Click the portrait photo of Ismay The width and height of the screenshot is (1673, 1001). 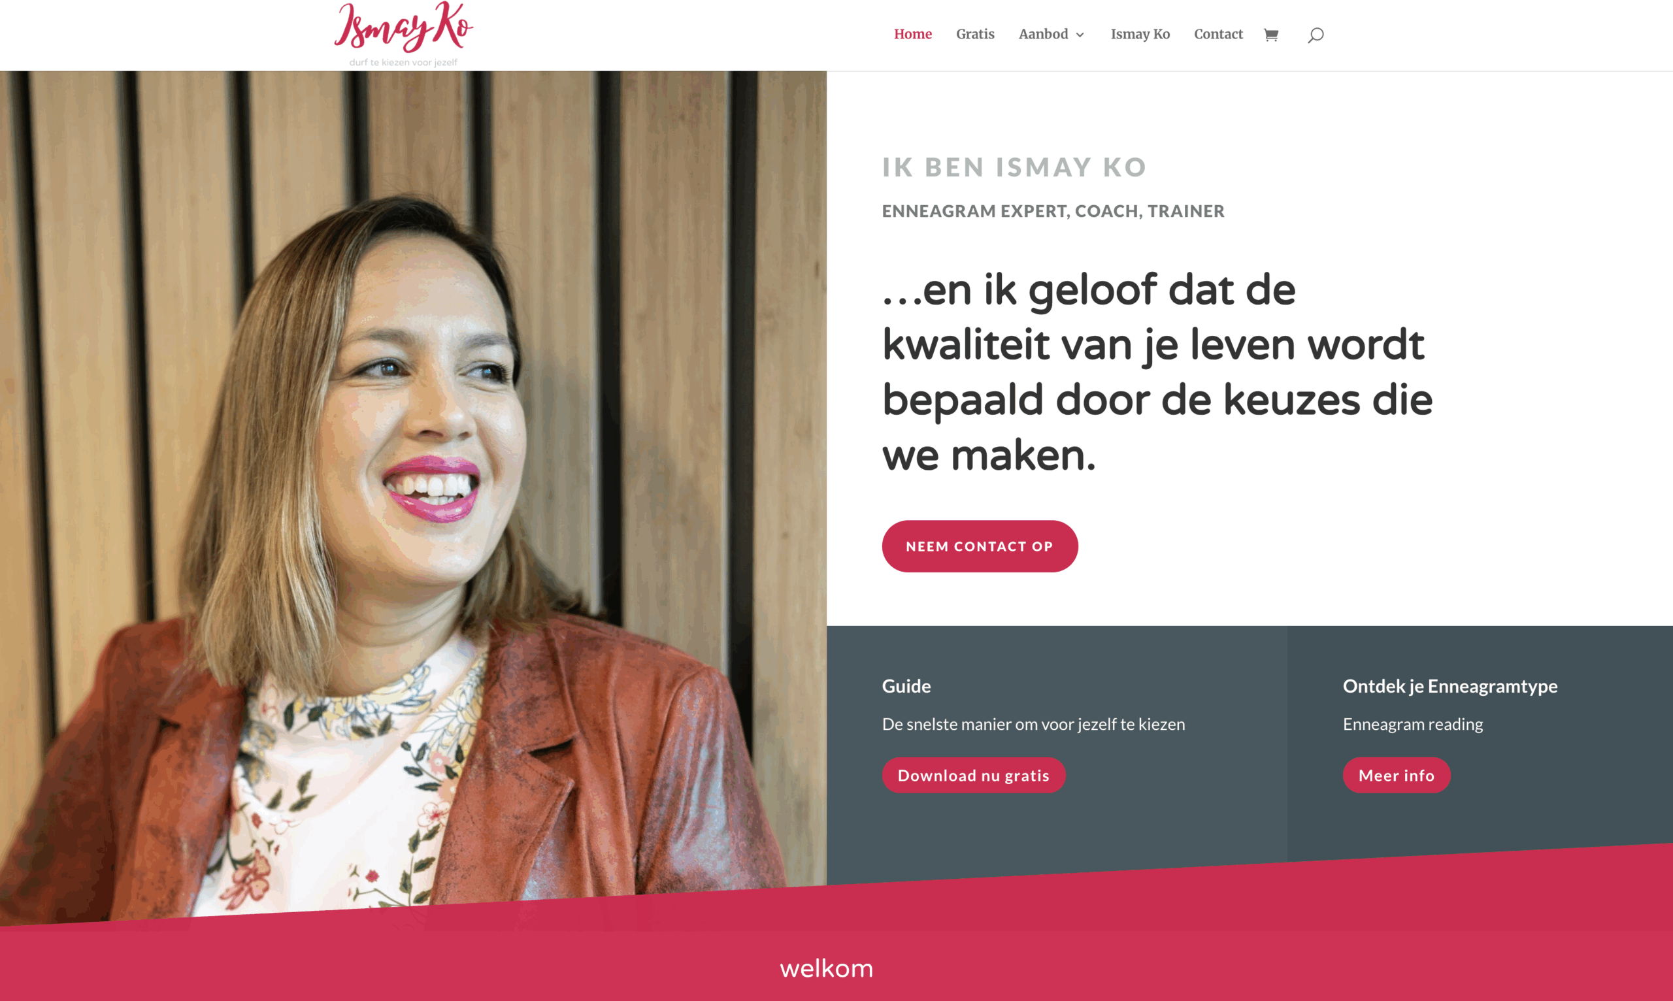pyautogui.click(x=413, y=496)
